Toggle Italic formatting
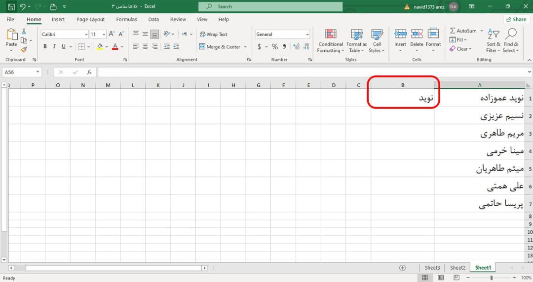533x282 pixels. (54, 46)
